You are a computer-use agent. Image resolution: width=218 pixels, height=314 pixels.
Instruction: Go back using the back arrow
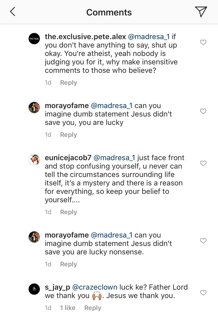click(x=13, y=12)
